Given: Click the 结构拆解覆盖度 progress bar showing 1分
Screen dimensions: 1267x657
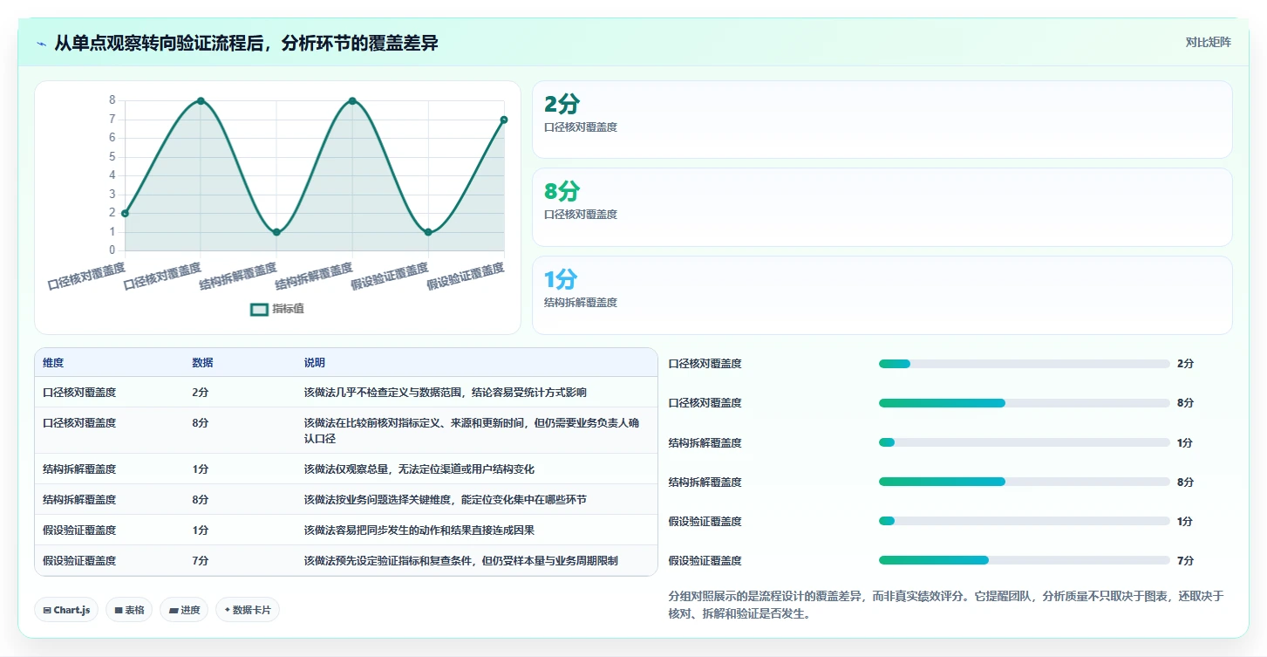Looking at the screenshot, I should 1025,442.
